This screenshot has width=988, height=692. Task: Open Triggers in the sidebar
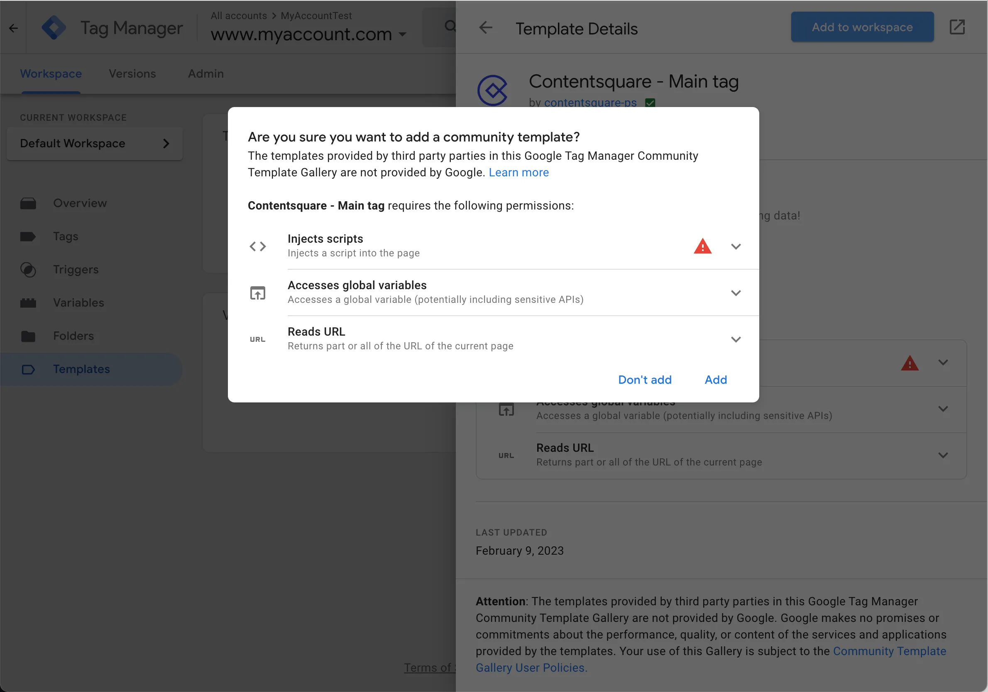[x=76, y=270]
